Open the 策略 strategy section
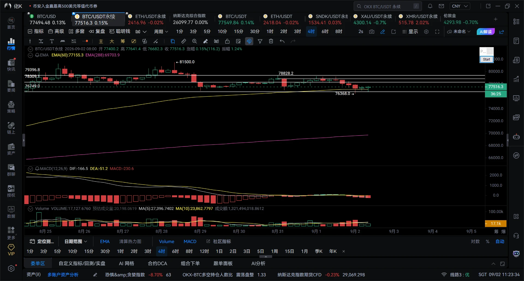This screenshot has width=524, height=281. pos(11,107)
